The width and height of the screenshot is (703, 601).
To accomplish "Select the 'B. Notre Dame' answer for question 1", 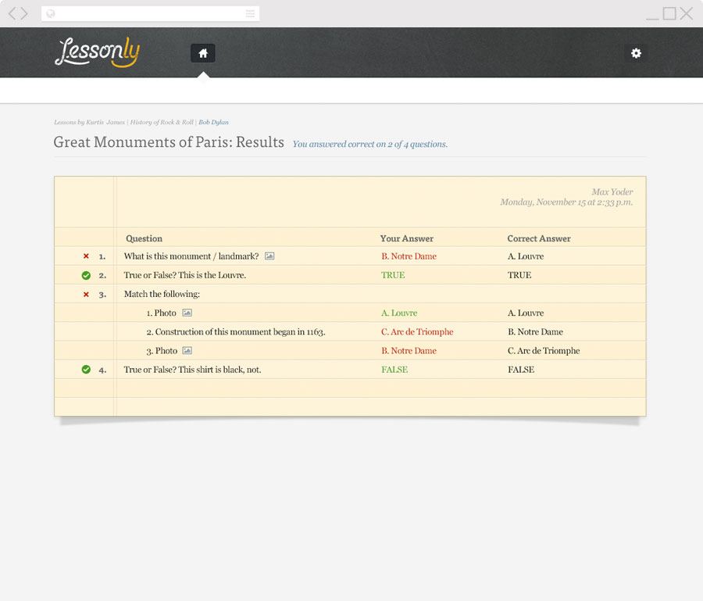I will tap(409, 256).
